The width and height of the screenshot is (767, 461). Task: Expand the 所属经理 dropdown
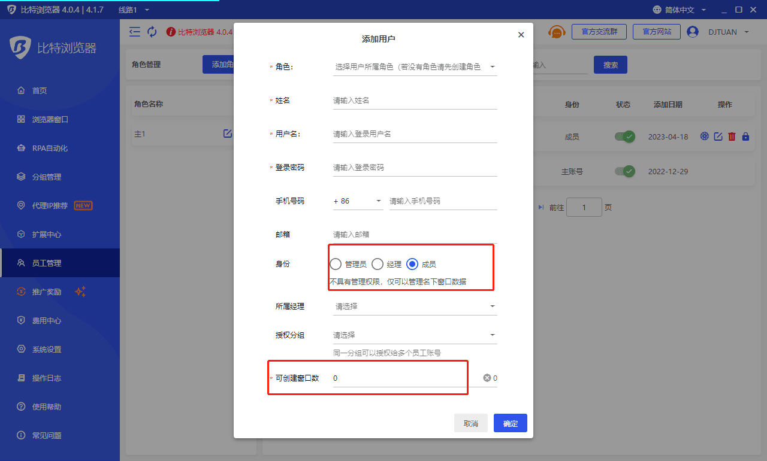coord(413,306)
